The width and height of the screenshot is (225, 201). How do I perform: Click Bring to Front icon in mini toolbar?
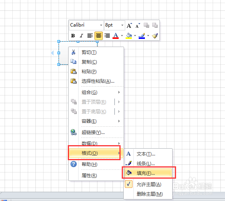[x=146, y=25]
